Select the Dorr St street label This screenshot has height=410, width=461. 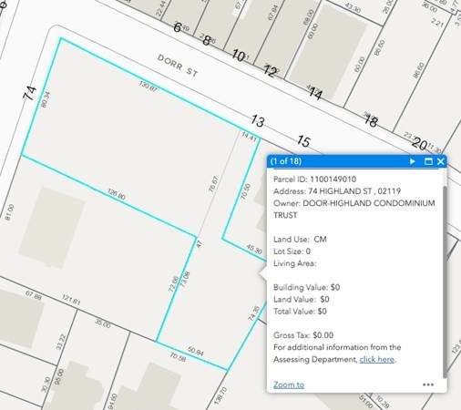point(178,65)
